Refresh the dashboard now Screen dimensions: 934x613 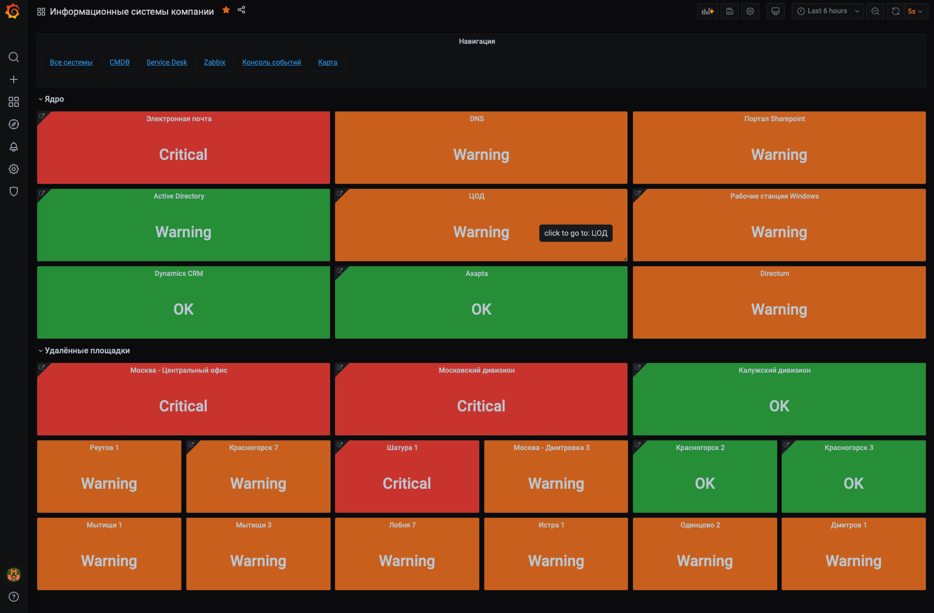[x=895, y=11]
